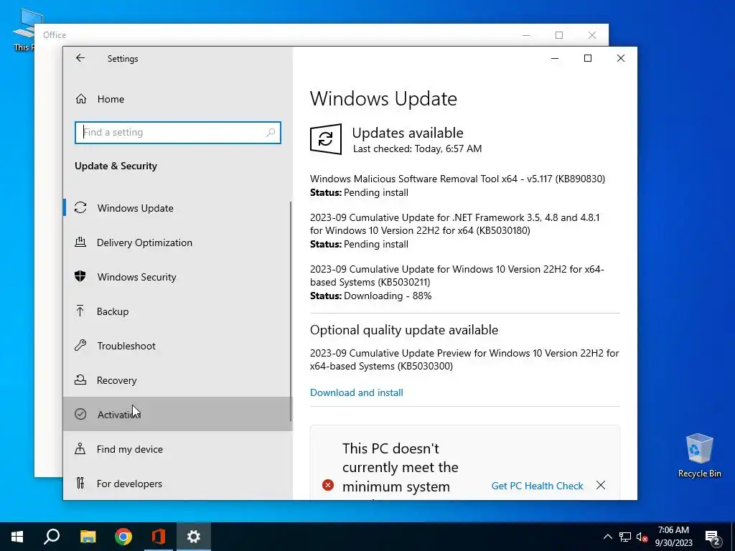This screenshot has height=551, width=735.
Task: Click Last checked: Today, 6:57 AM text
Action: 417,149
